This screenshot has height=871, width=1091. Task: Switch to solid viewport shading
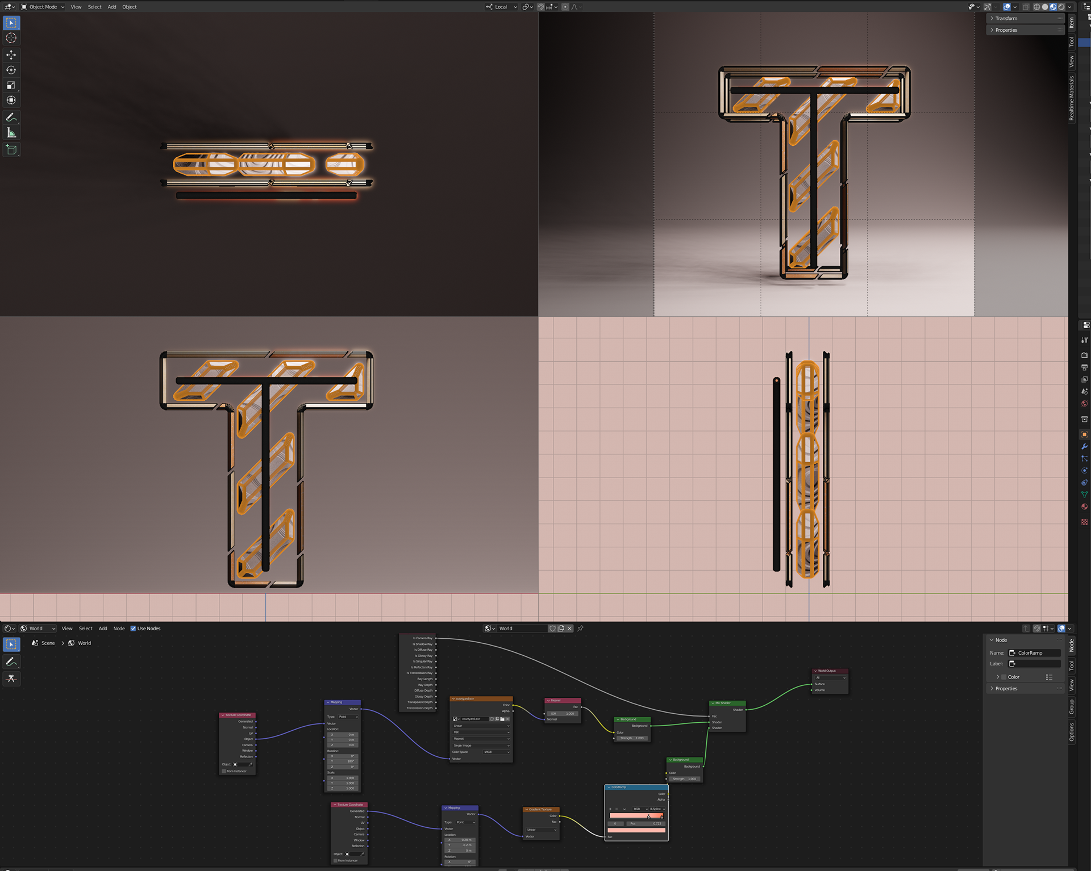[x=1044, y=7]
